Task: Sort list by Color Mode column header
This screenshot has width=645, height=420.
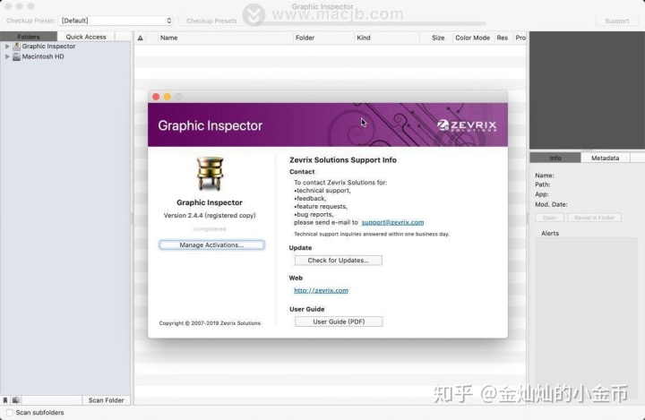Action: 472,38
